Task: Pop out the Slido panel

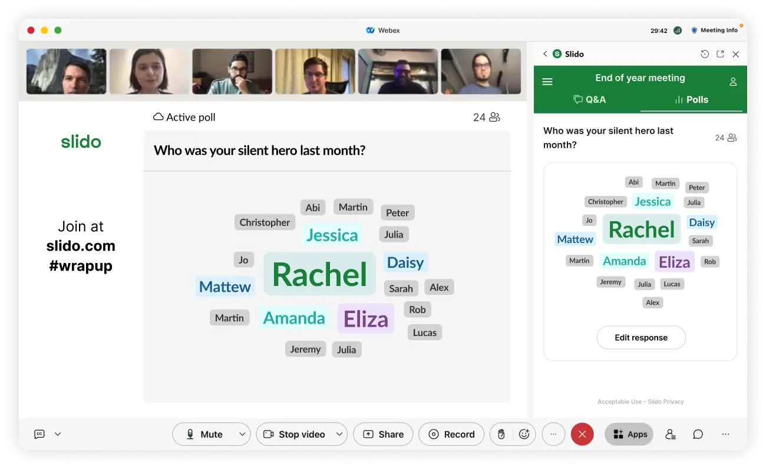Action: point(720,54)
